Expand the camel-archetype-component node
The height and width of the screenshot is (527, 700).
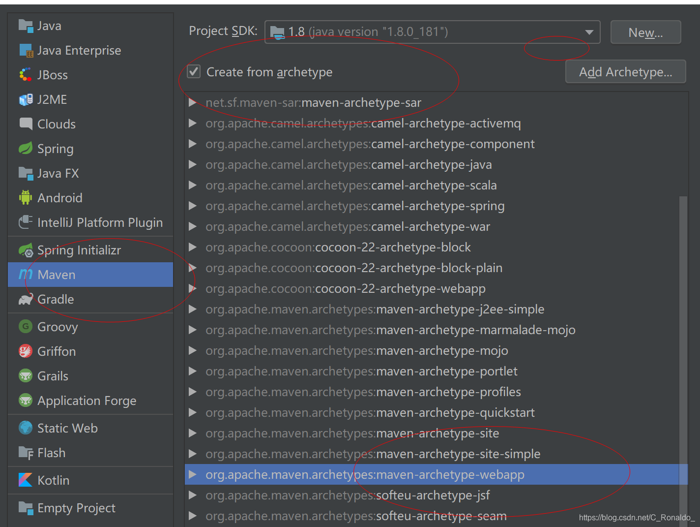[193, 144]
